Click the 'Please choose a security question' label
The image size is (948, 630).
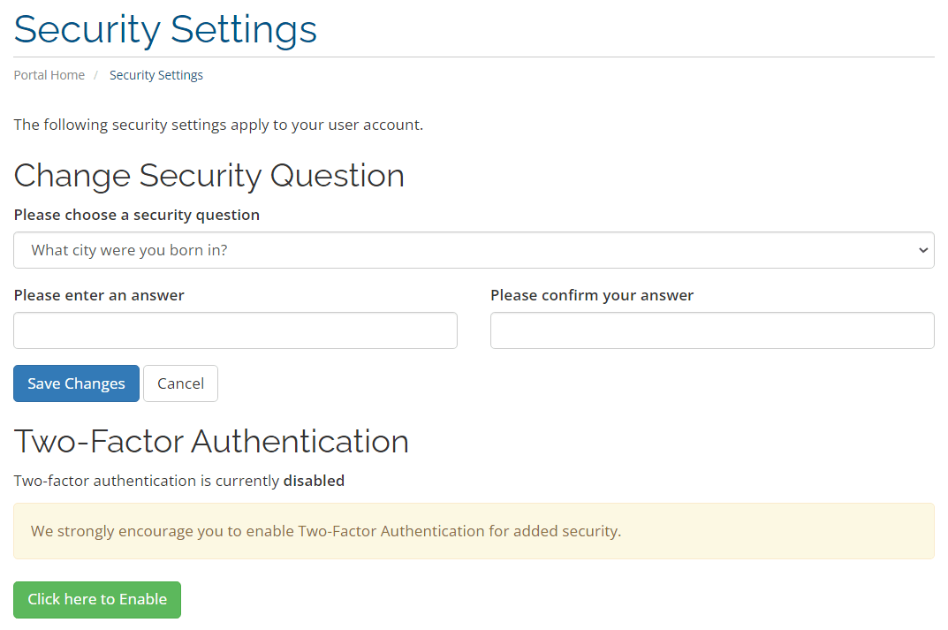point(137,215)
